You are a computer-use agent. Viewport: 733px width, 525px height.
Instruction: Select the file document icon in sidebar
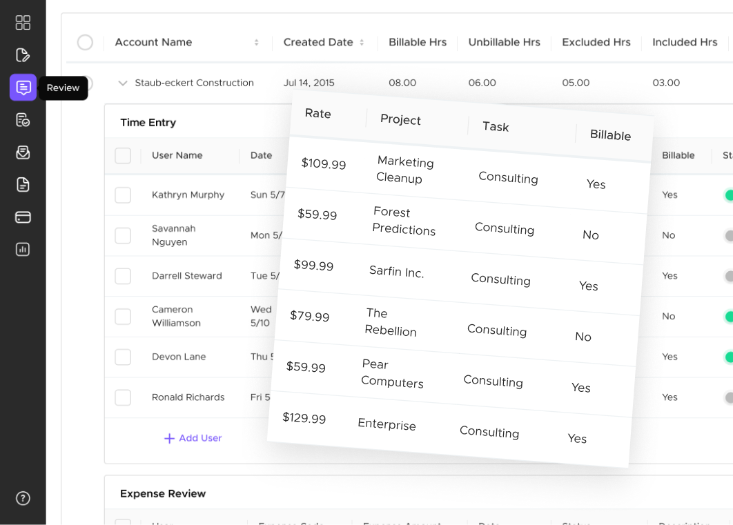click(23, 184)
